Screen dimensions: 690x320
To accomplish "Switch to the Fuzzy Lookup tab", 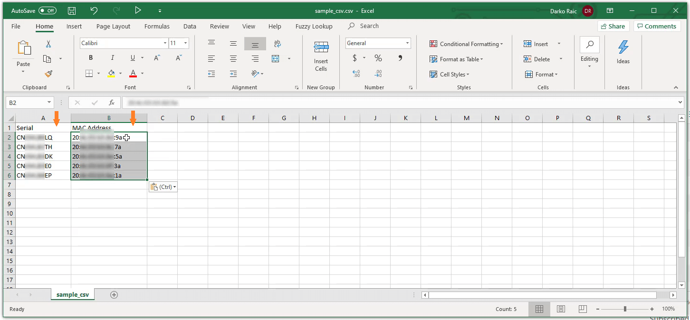I will click(314, 26).
